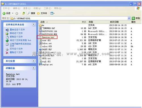Click the 15,321 KB size cell
Image resolution: width=142 pixels, height=108 pixels.
(x=81, y=40)
